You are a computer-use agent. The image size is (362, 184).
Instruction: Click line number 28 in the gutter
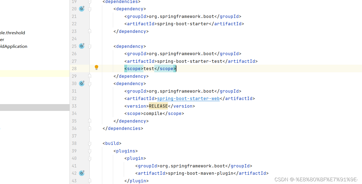tap(74, 68)
